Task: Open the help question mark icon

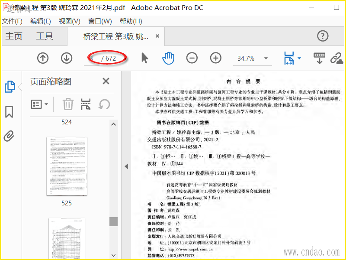Action: (323, 36)
